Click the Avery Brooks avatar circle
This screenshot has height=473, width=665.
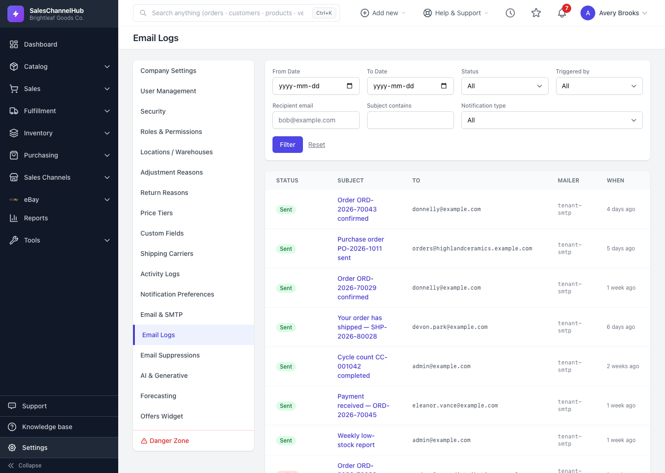[588, 13]
